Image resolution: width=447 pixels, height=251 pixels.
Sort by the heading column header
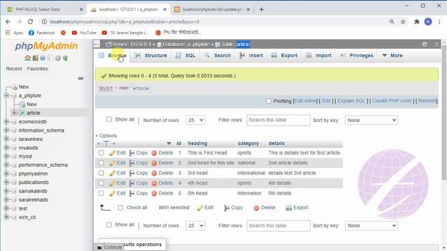pos(198,144)
